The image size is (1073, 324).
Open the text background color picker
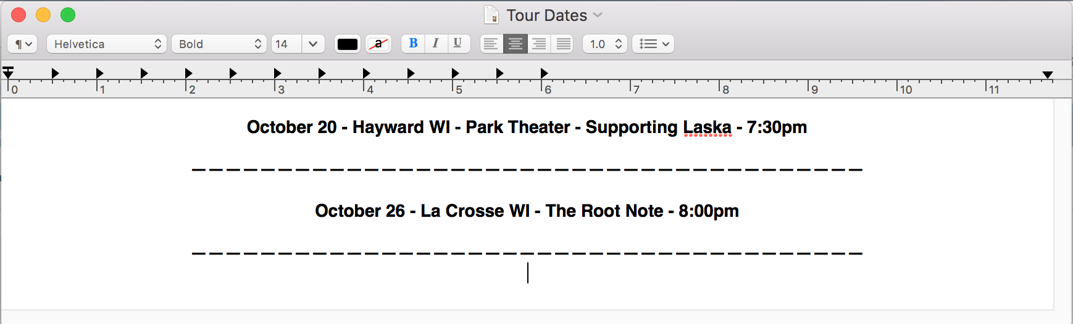(378, 44)
